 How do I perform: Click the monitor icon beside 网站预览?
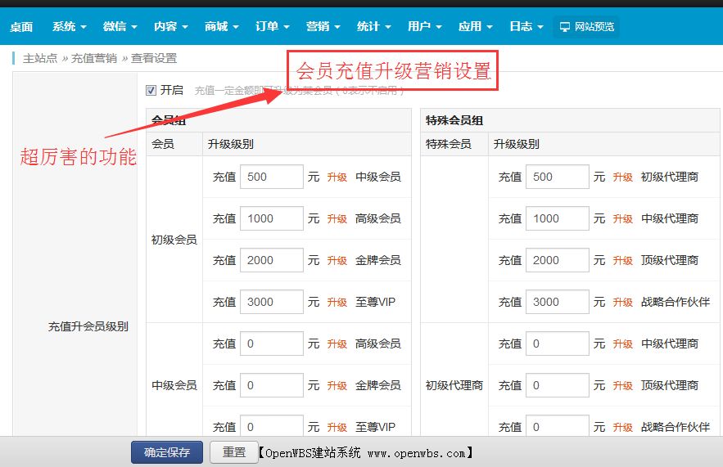(x=565, y=27)
